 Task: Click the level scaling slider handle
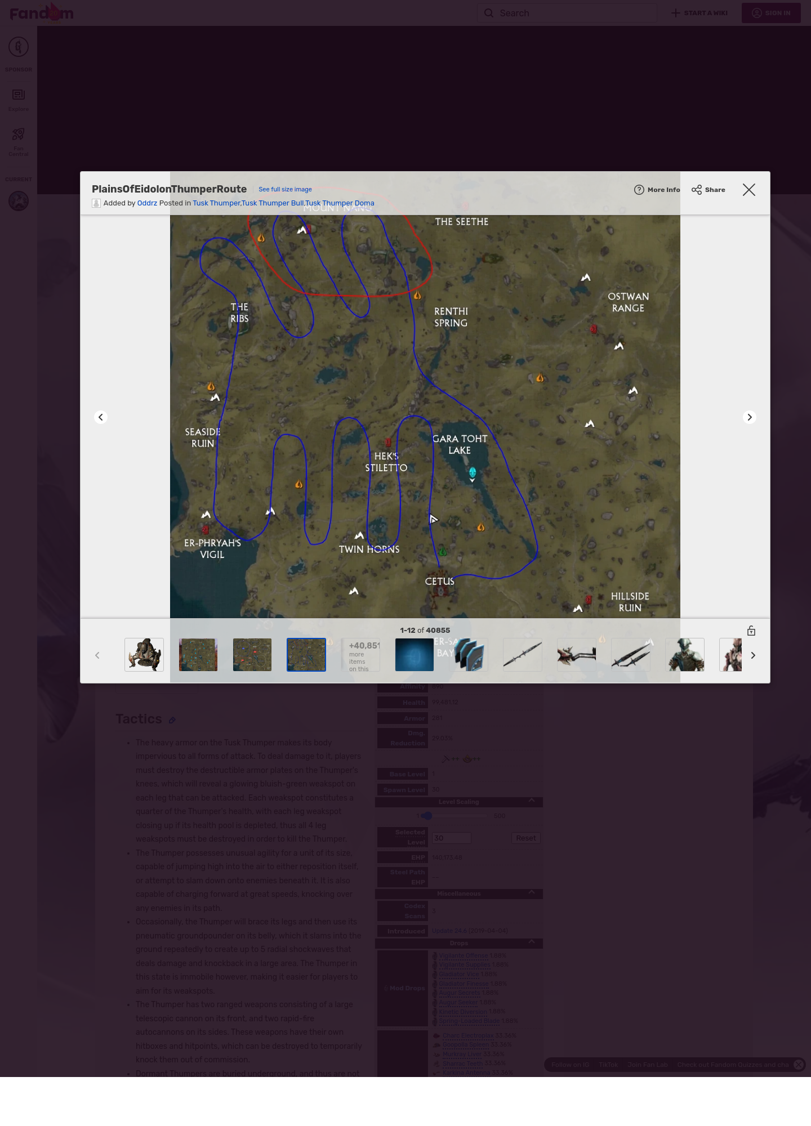coord(427,816)
